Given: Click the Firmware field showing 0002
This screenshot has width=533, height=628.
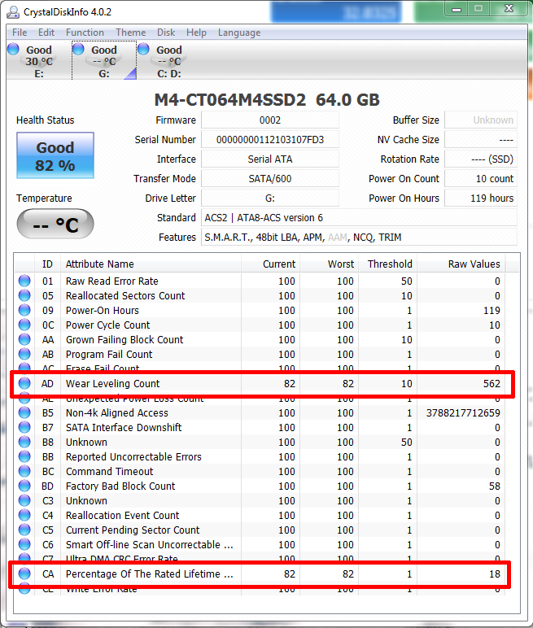Looking at the screenshot, I should (x=270, y=120).
